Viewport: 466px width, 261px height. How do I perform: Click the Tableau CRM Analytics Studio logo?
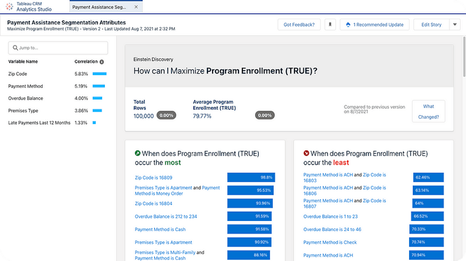point(9,7)
